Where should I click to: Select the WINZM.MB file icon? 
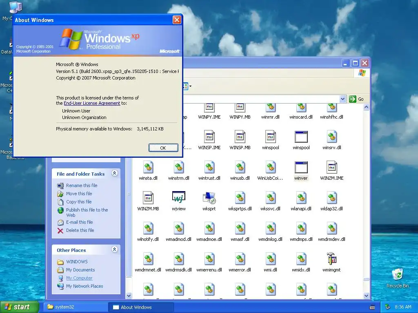(x=148, y=198)
